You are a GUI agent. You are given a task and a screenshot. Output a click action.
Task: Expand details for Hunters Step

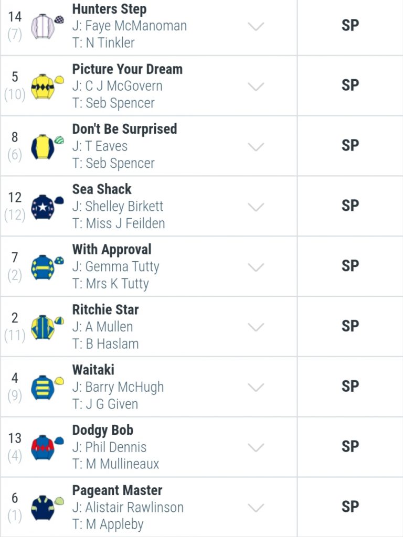256,26
